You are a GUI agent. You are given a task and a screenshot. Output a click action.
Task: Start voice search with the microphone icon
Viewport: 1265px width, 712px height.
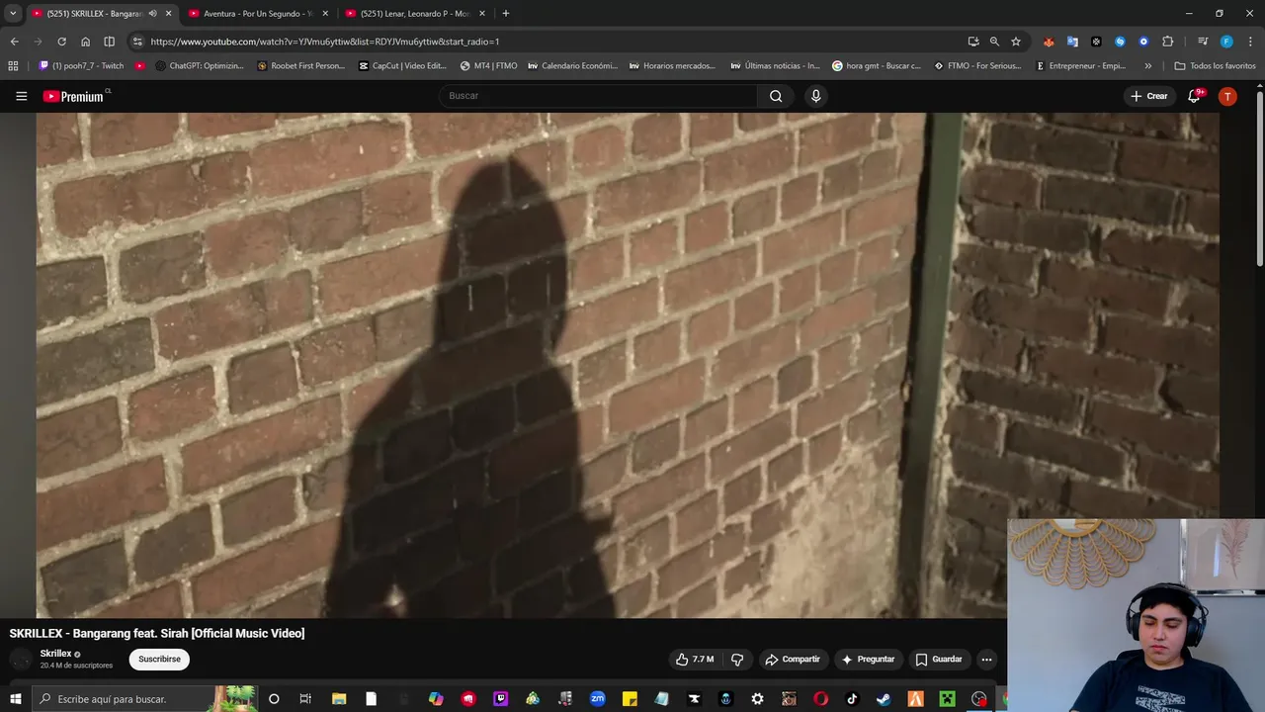(x=815, y=96)
